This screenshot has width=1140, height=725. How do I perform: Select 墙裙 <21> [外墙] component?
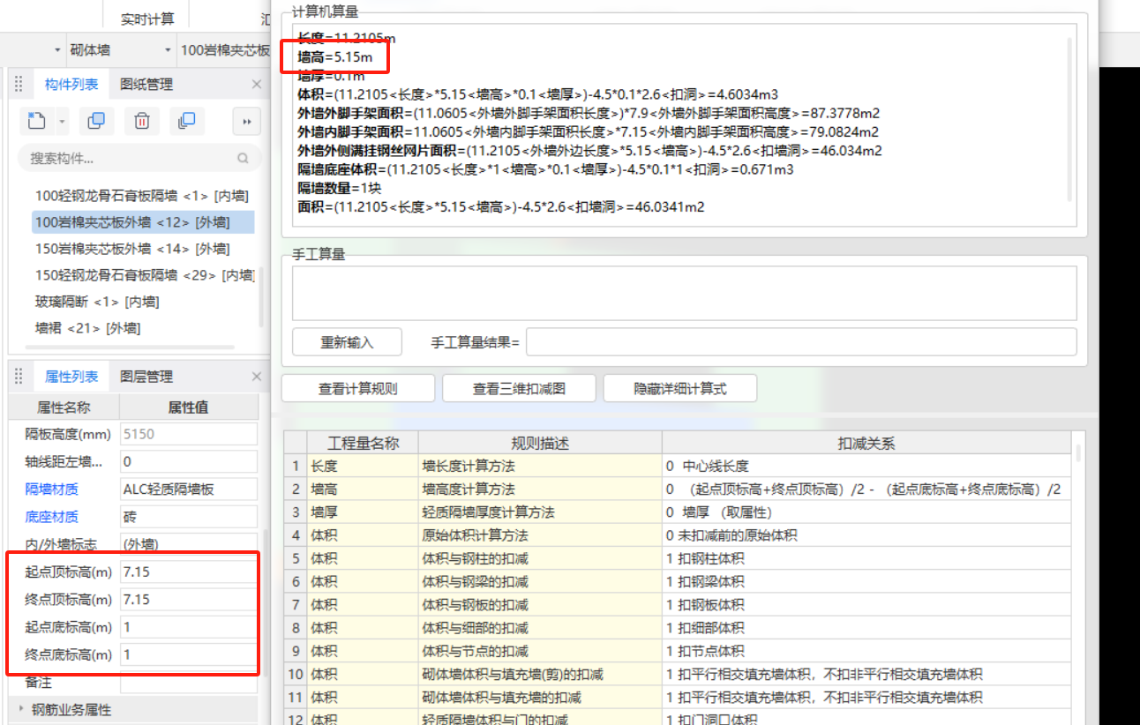(x=88, y=328)
